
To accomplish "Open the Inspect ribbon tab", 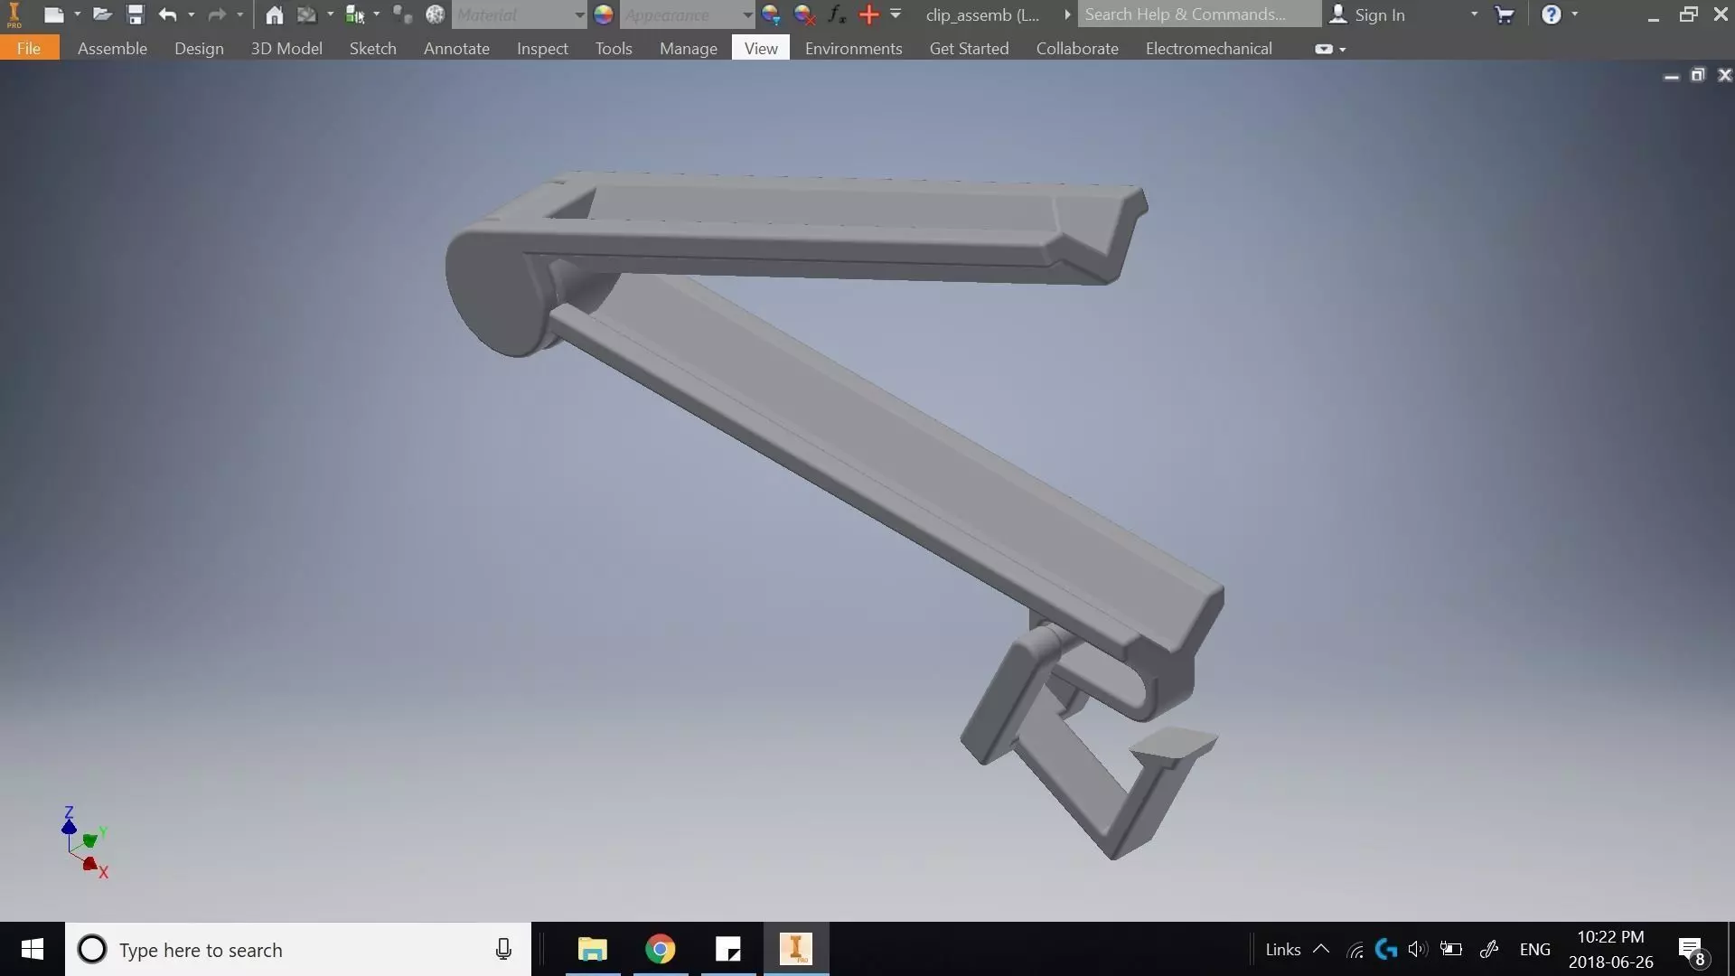I will click(x=542, y=49).
